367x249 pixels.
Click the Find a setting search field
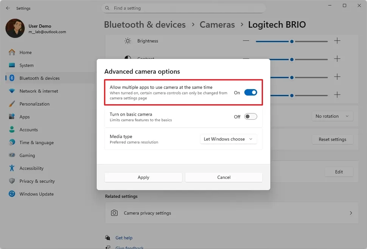click(183, 8)
